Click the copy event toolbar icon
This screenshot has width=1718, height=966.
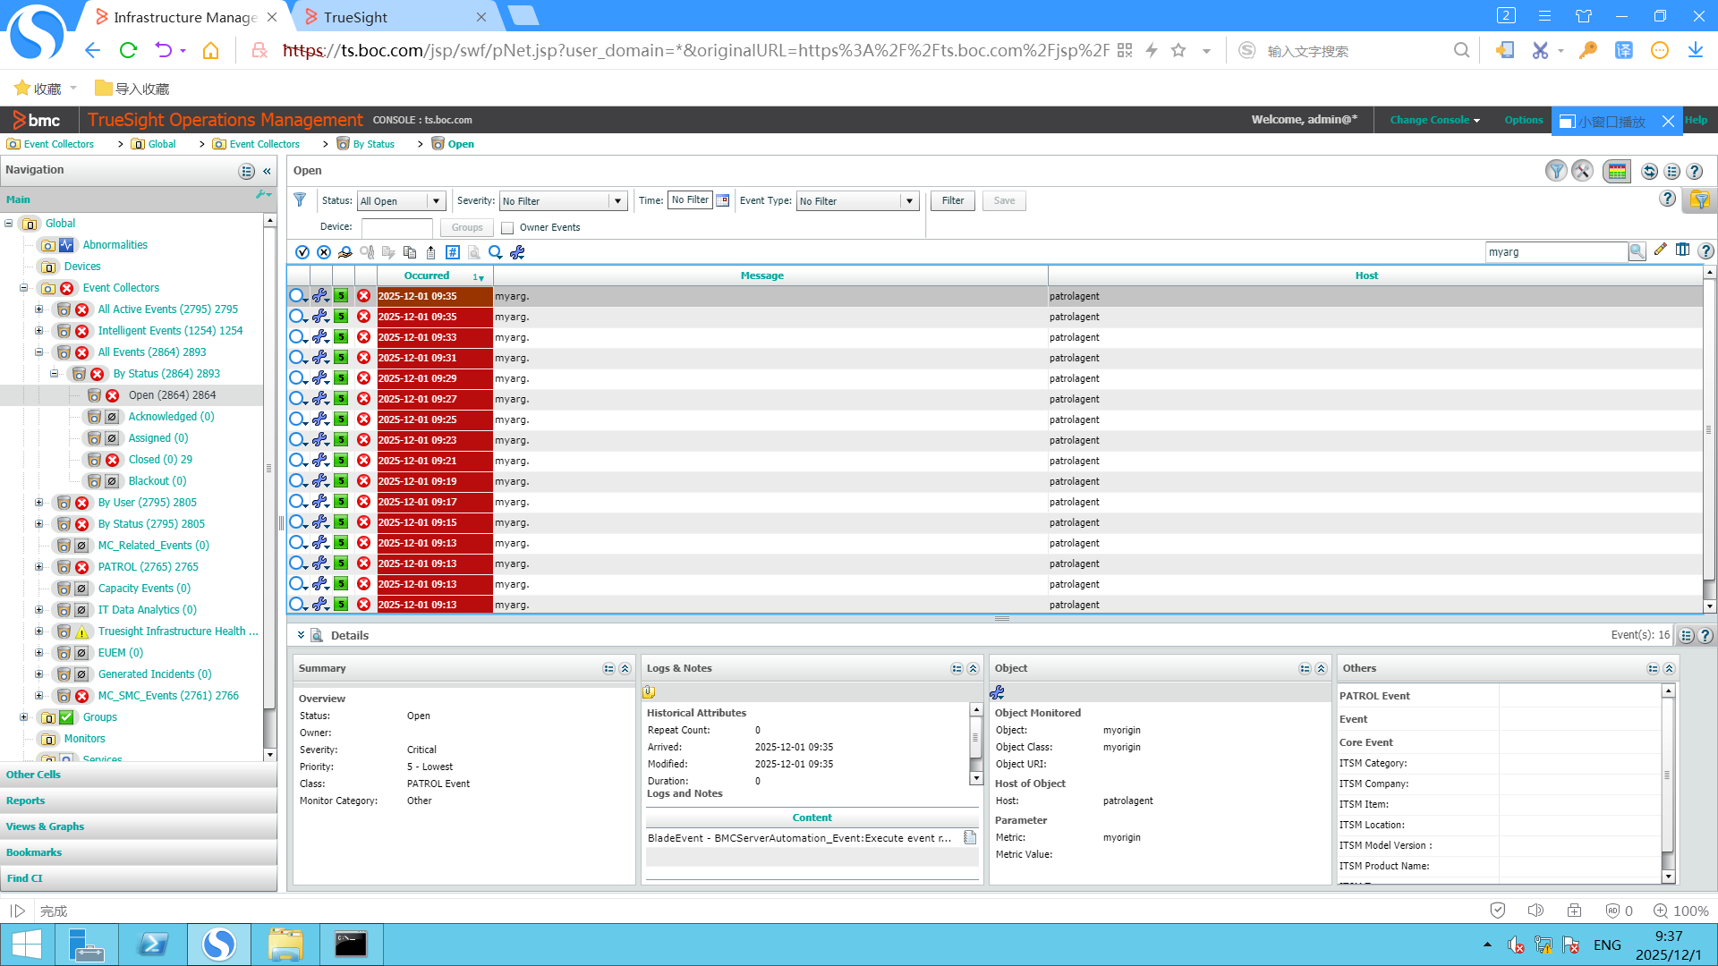point(410,252)
